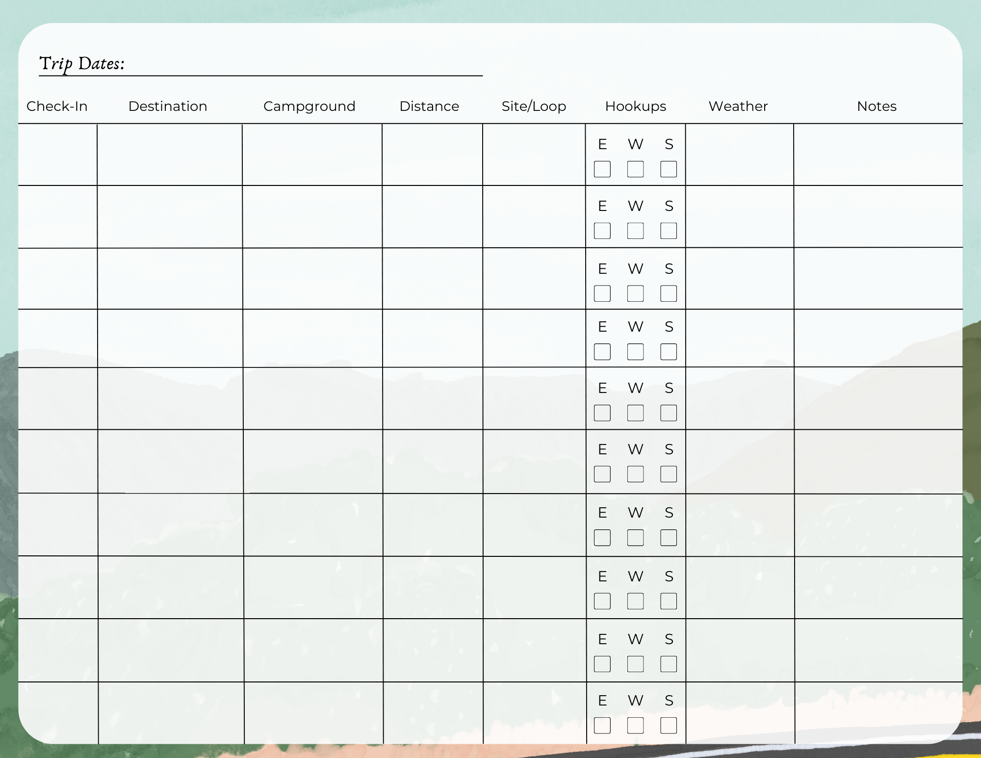Select the Campground column header

[309, 106]
